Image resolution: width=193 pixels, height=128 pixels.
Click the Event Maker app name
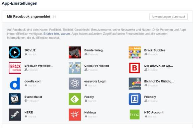[x=33, y=97]
